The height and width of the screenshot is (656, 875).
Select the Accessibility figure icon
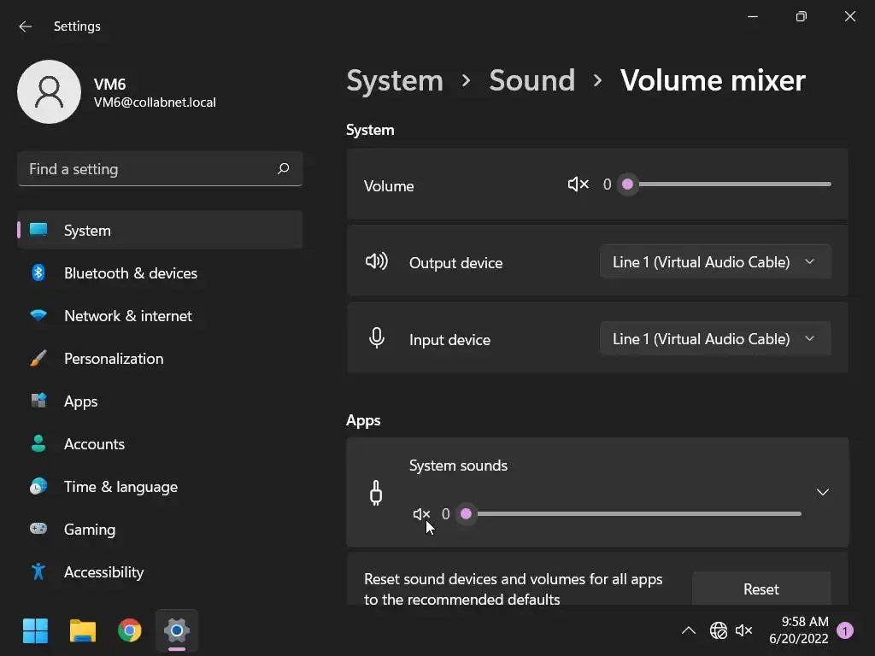click(38, 572)
